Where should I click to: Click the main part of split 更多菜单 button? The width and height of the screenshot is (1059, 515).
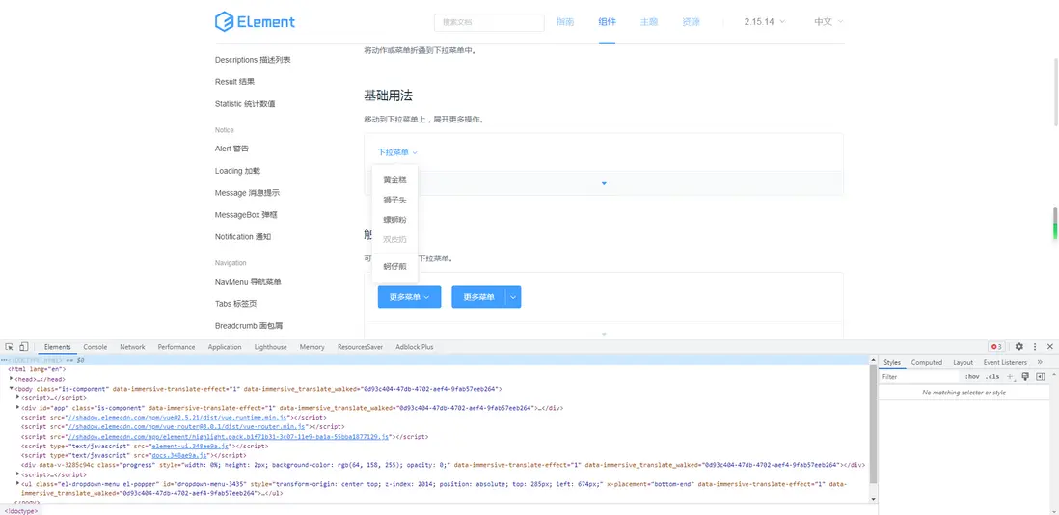(478, 297)
